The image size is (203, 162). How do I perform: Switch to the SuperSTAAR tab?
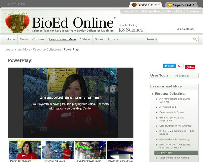181,5
